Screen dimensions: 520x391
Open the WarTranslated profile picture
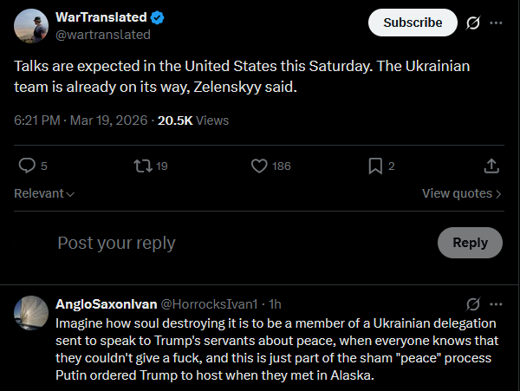click(x=31, y=26)
